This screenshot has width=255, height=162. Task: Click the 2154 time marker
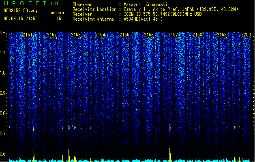tap(100, 34)
